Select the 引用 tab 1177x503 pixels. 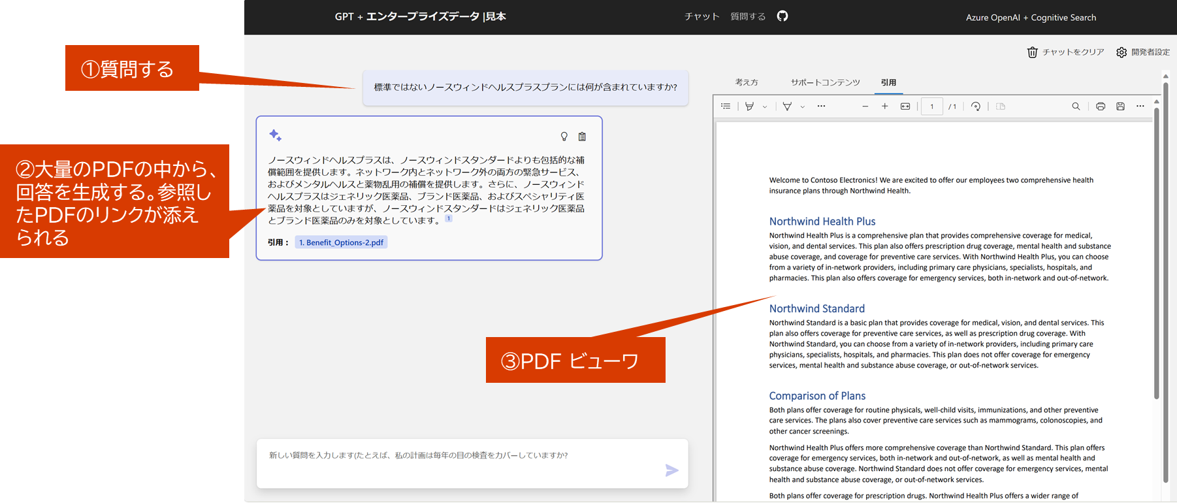pos(888,82)
